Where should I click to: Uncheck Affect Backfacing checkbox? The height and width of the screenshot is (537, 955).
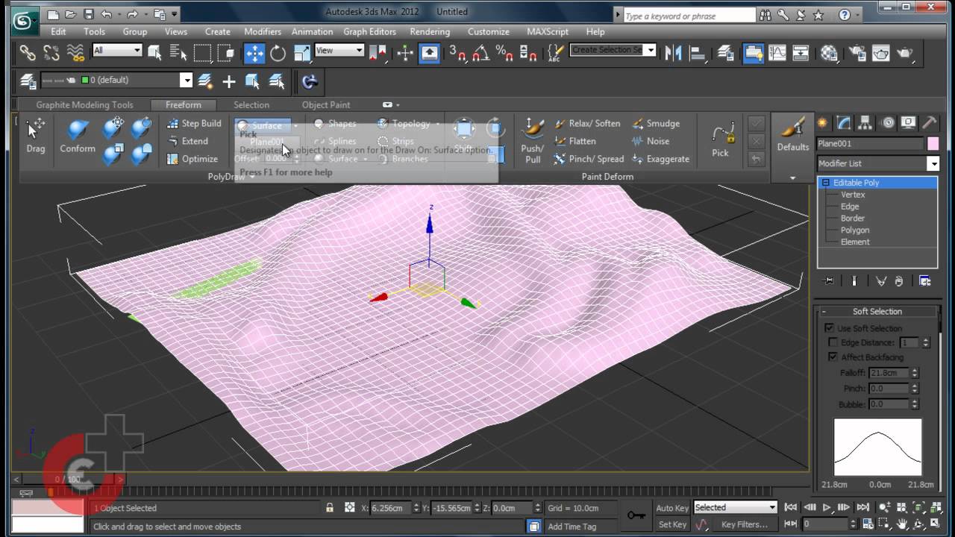833,357
